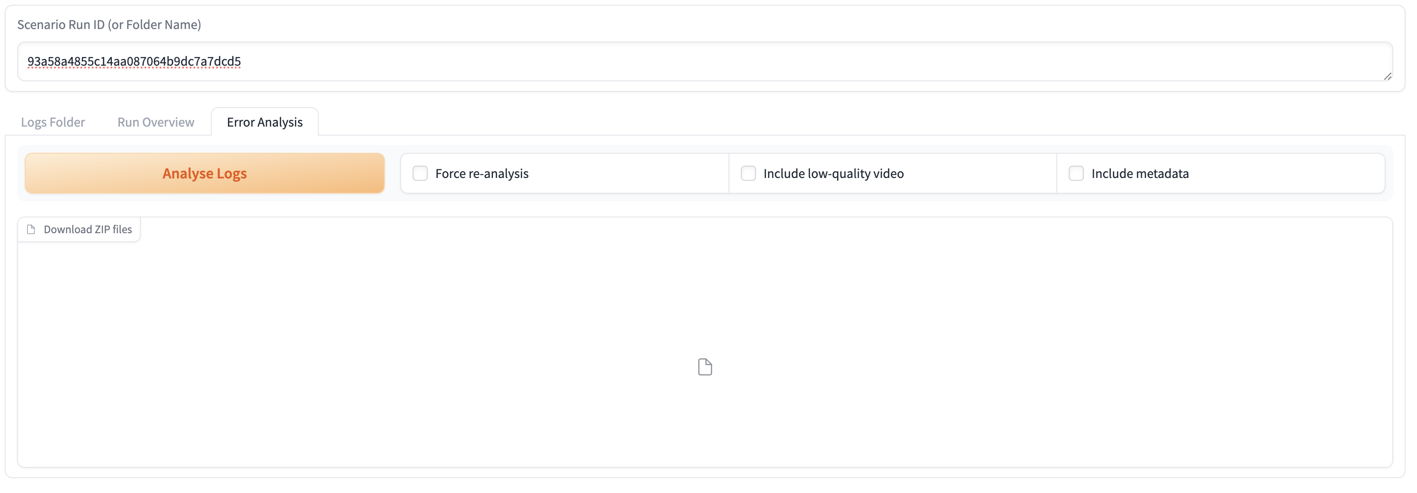Viewport: 1417px width, 493px height.
Task: Click the file icon beside Download ZIP files
Action: pos(31,229)
